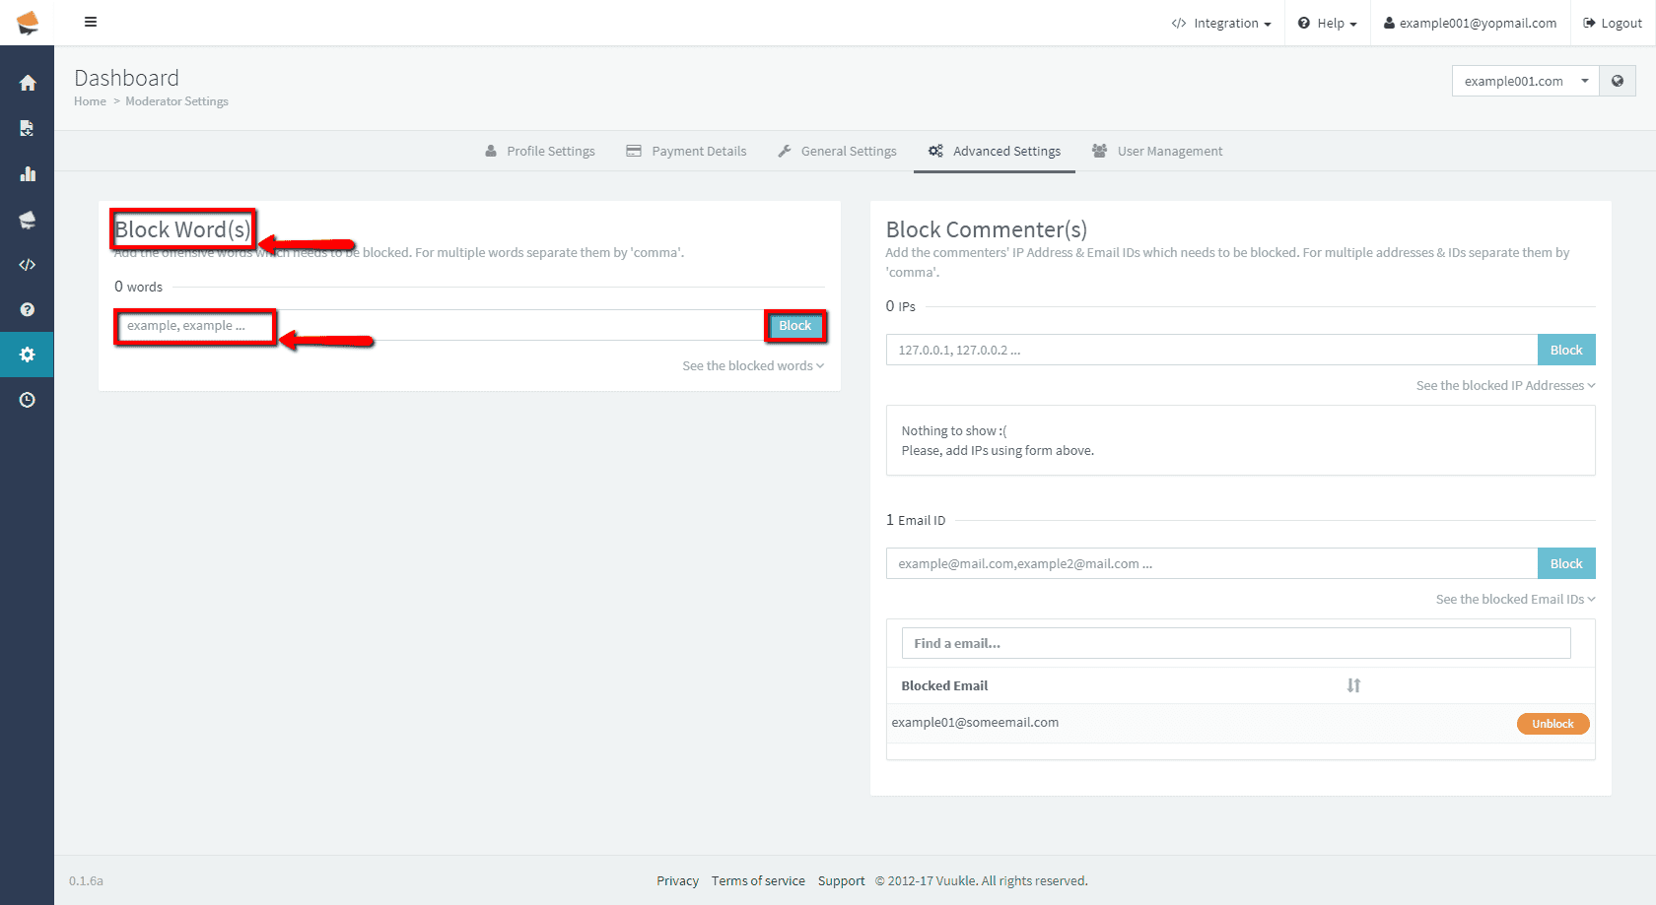The width and height of the screenshot is (1656, 905).
Task: Collapse See the blocked IP Addresses
Action: (x=1504, y=385)
